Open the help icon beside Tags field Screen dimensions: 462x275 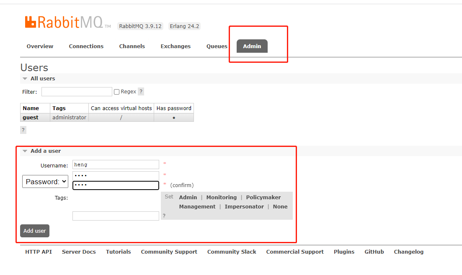(164, 216)
